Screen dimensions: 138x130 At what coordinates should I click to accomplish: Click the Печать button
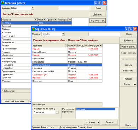127,85
